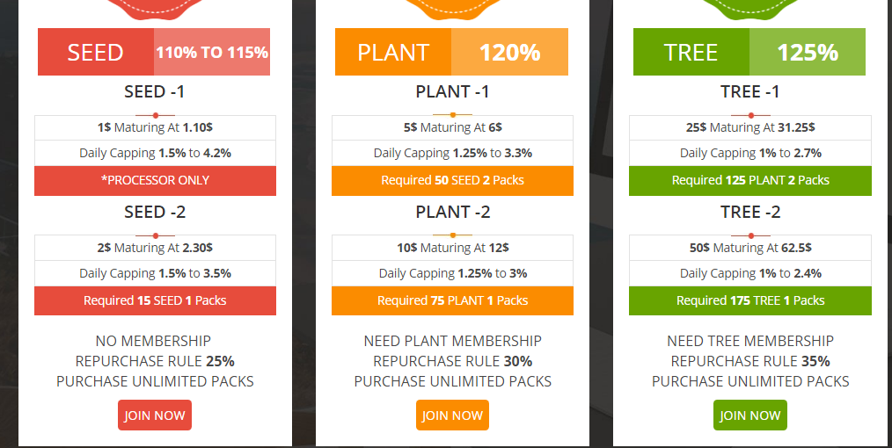The width and height of the screenshot is (892, 448).
Task: Click the 125% rate badge
Action: pyautogui.click(x=808, y=52)
